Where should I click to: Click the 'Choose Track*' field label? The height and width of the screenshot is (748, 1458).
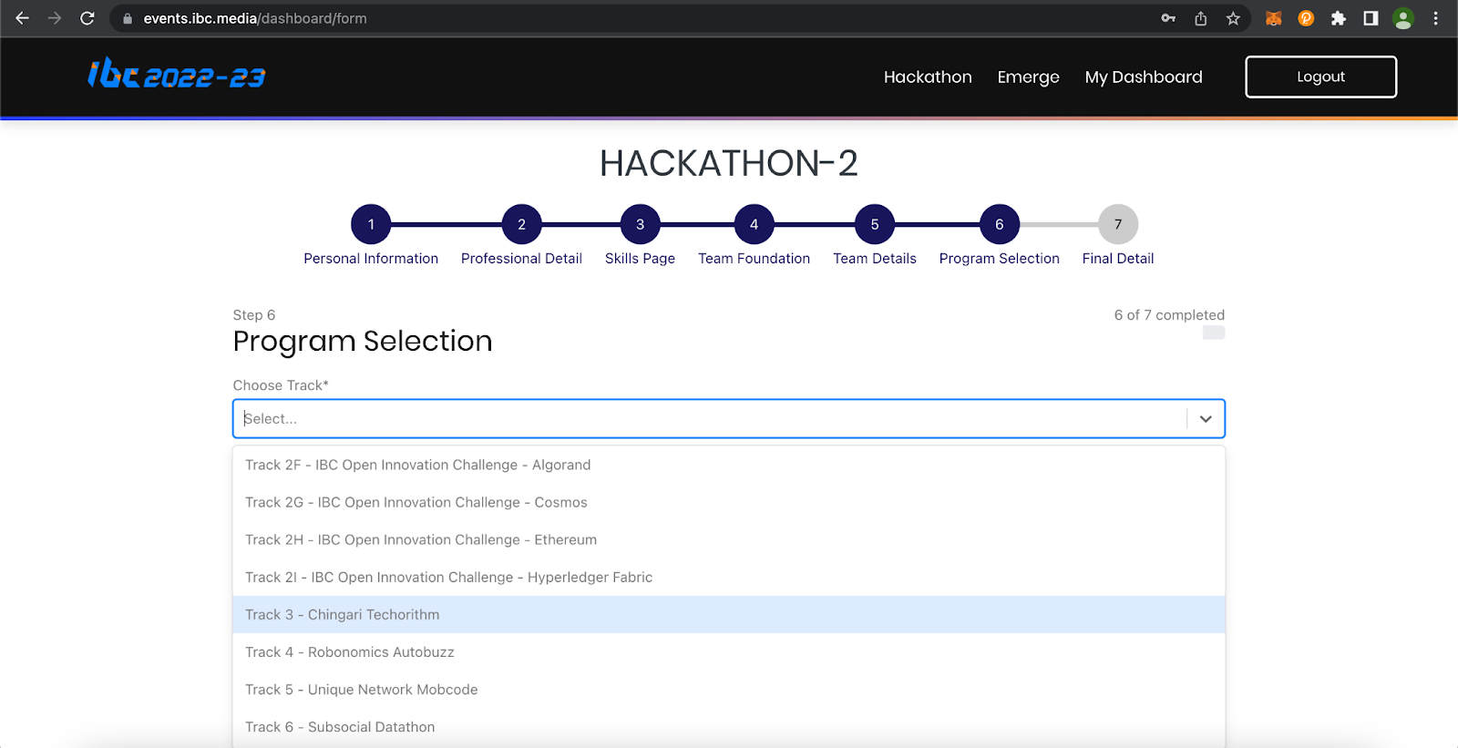click(281, 385)
